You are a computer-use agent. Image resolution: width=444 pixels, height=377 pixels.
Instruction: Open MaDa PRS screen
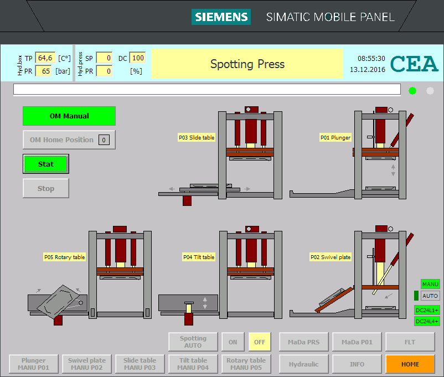click(303, 342)
